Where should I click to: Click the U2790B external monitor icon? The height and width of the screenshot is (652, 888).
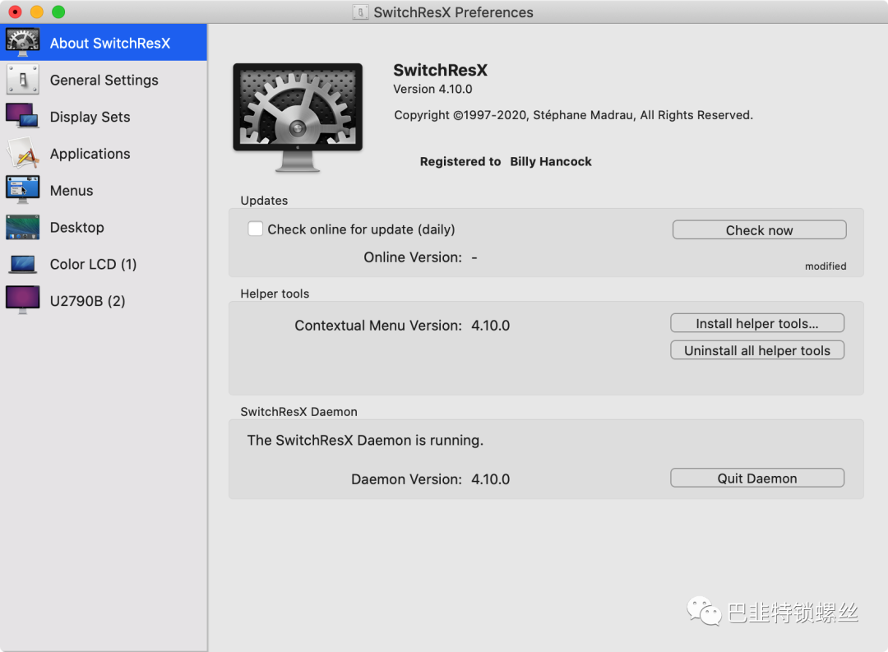coord(23,299)
